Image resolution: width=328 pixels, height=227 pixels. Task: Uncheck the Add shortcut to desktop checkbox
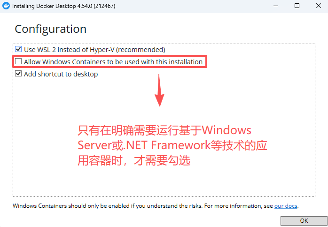[x=18, y=74]
